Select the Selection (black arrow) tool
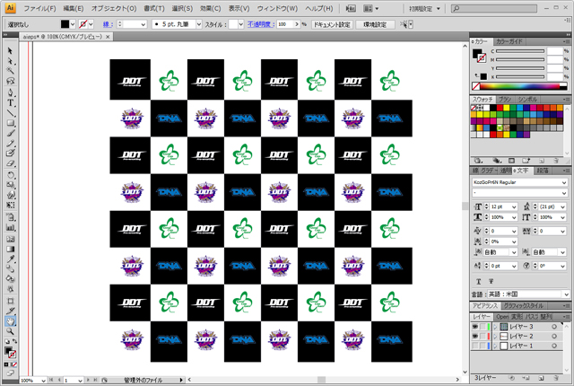Viewport: 574px width, 386px height. [10, 51]
